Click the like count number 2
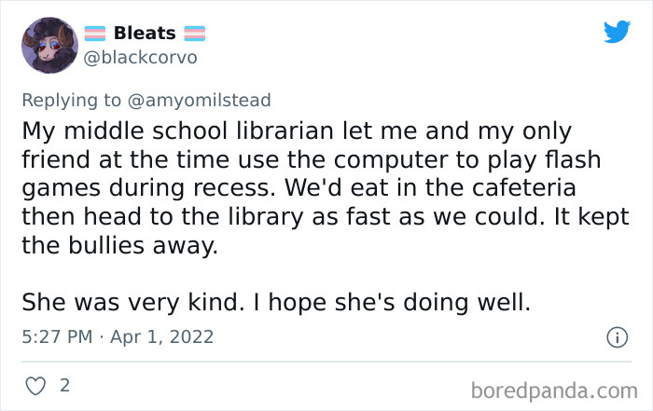 coord(64,384)
